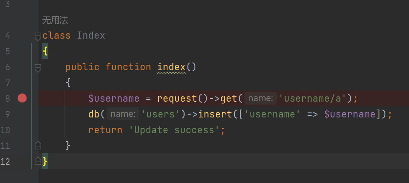The height and width of the screenshot is (183, 409).
Task: Remove the red breakpoint on line 8
Action: pos(22,98)
